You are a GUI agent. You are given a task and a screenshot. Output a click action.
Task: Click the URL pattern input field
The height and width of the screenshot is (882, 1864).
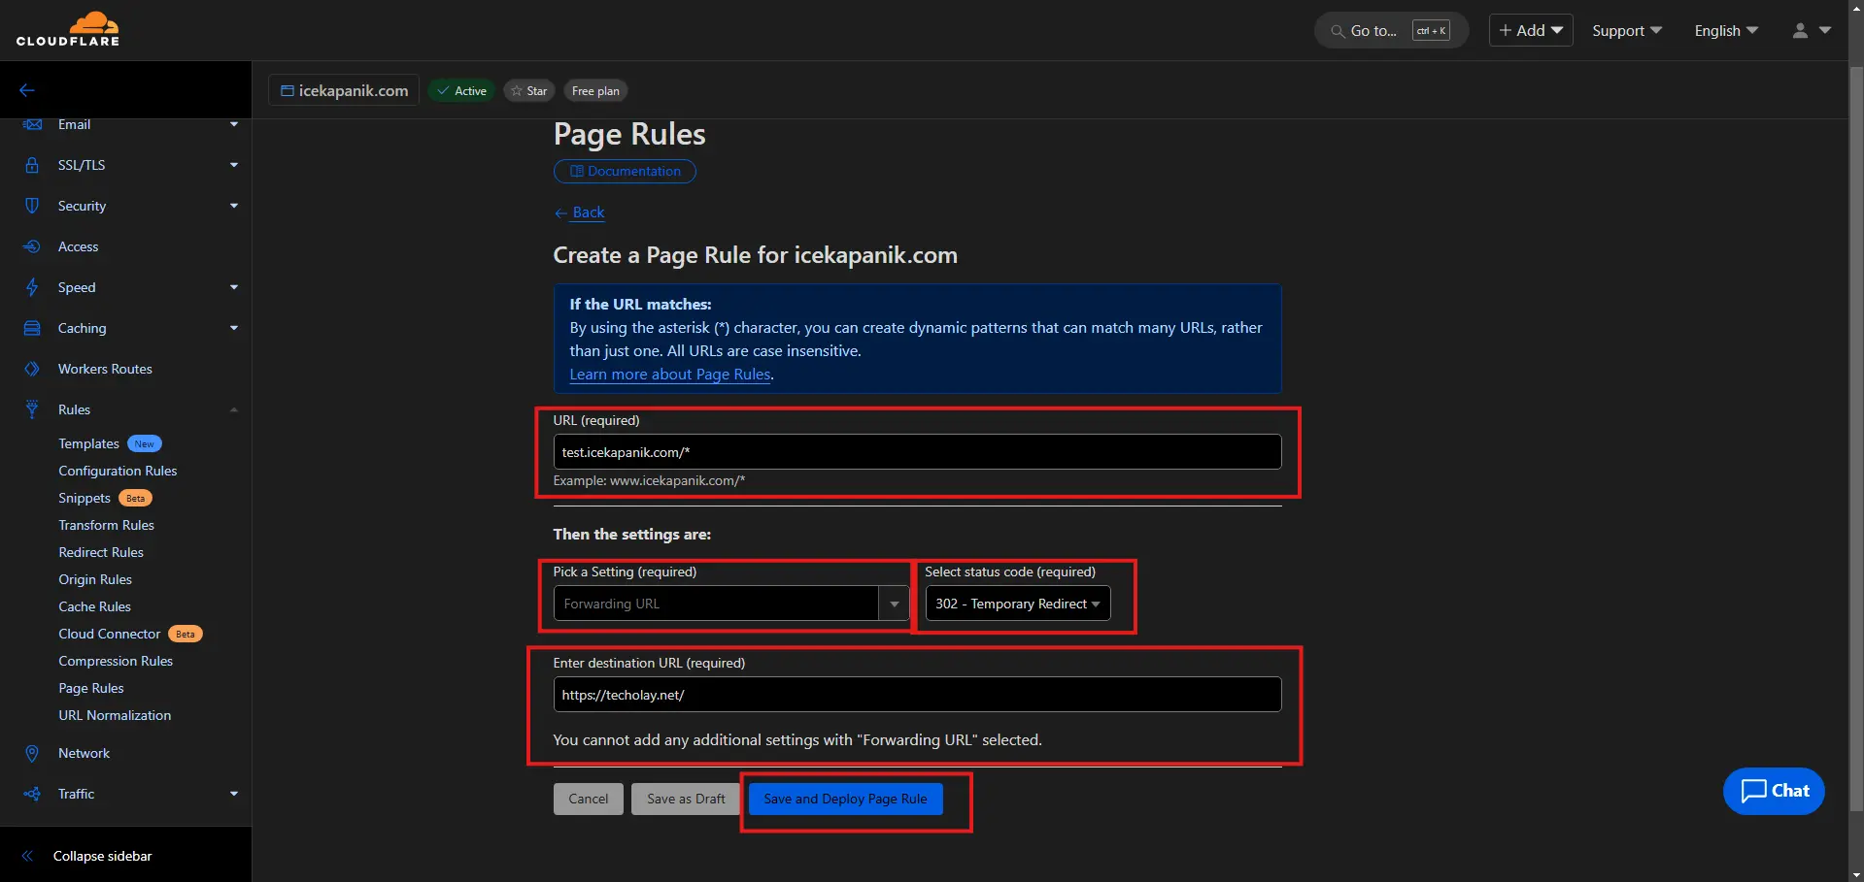917,452
